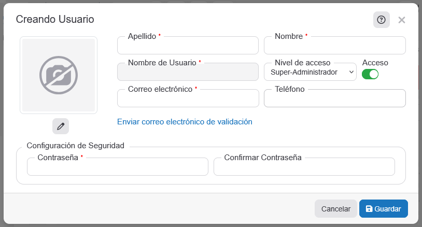Select the Confirmar Contraseña field
Screen dimensions: 422x227
[x=304, y=167]
